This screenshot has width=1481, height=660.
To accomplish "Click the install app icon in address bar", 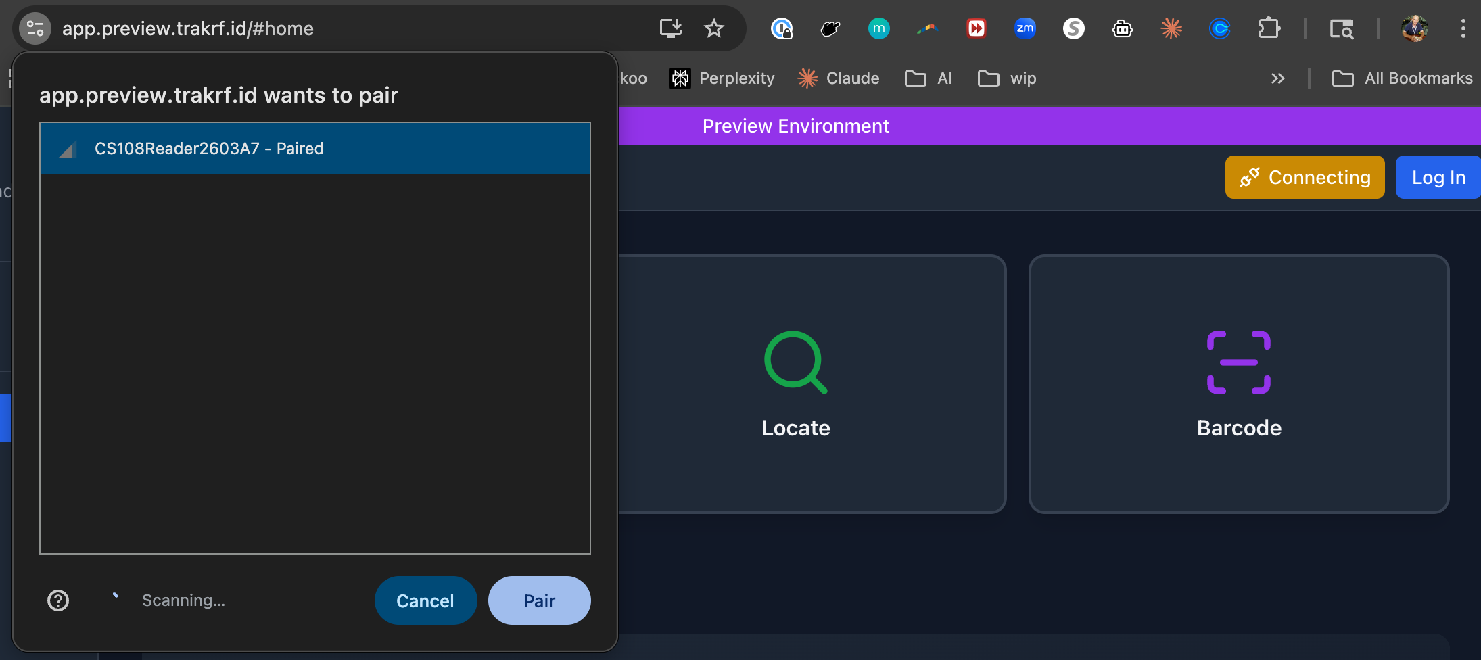I will 671,28.
